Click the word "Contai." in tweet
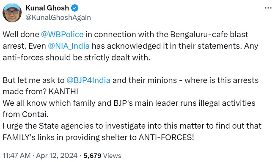The height and width of the screenshot is (162, 275). 35,114
